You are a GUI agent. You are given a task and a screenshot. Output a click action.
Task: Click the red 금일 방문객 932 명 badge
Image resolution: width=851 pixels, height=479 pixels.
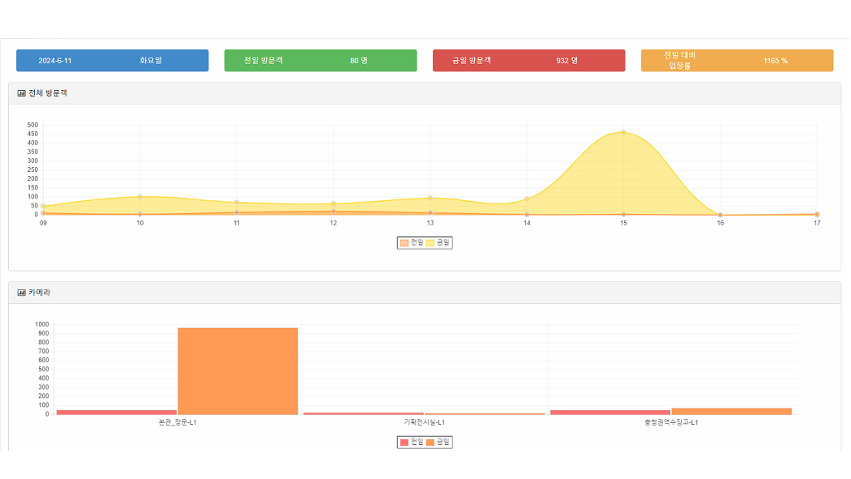[528, 61]
